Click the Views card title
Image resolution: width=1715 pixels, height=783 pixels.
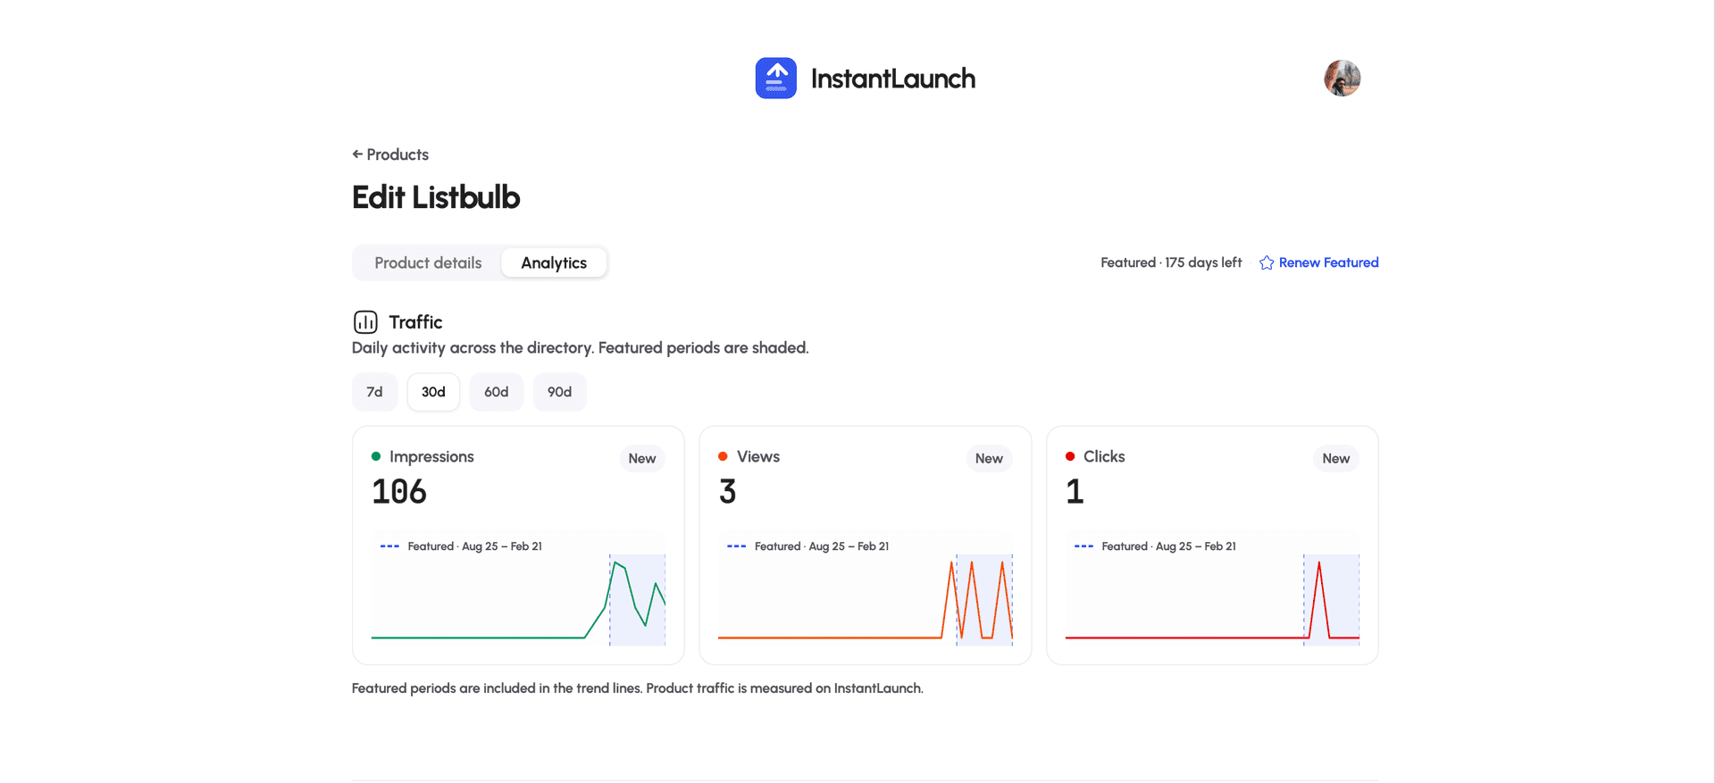(758, 456)
